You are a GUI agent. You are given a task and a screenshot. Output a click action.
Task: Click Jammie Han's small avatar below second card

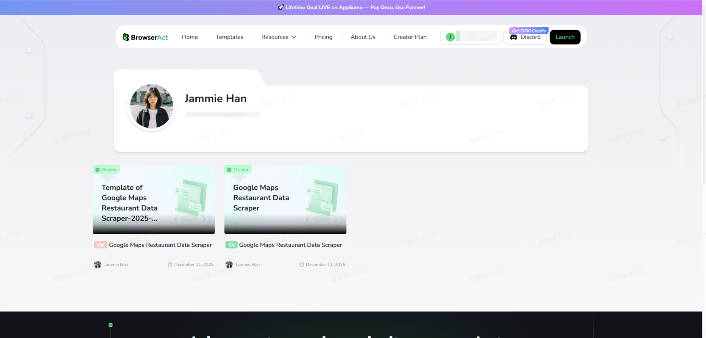pos(229,265)
